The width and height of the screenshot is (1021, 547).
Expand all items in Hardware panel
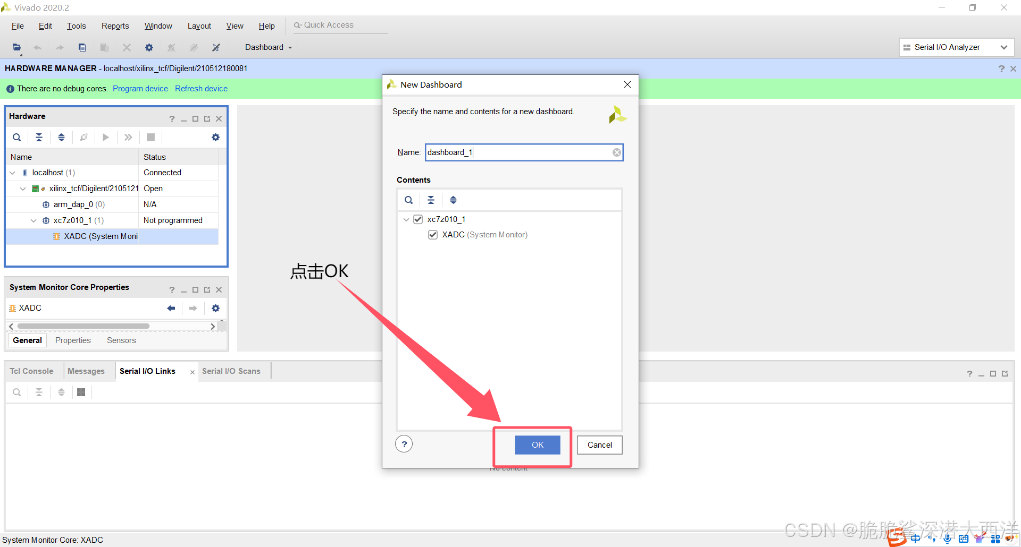[62, 137]
